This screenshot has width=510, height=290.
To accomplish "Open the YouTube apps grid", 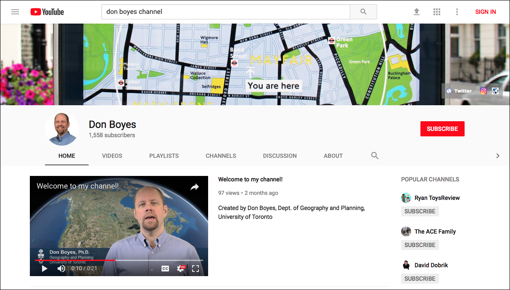I will 437,12.
